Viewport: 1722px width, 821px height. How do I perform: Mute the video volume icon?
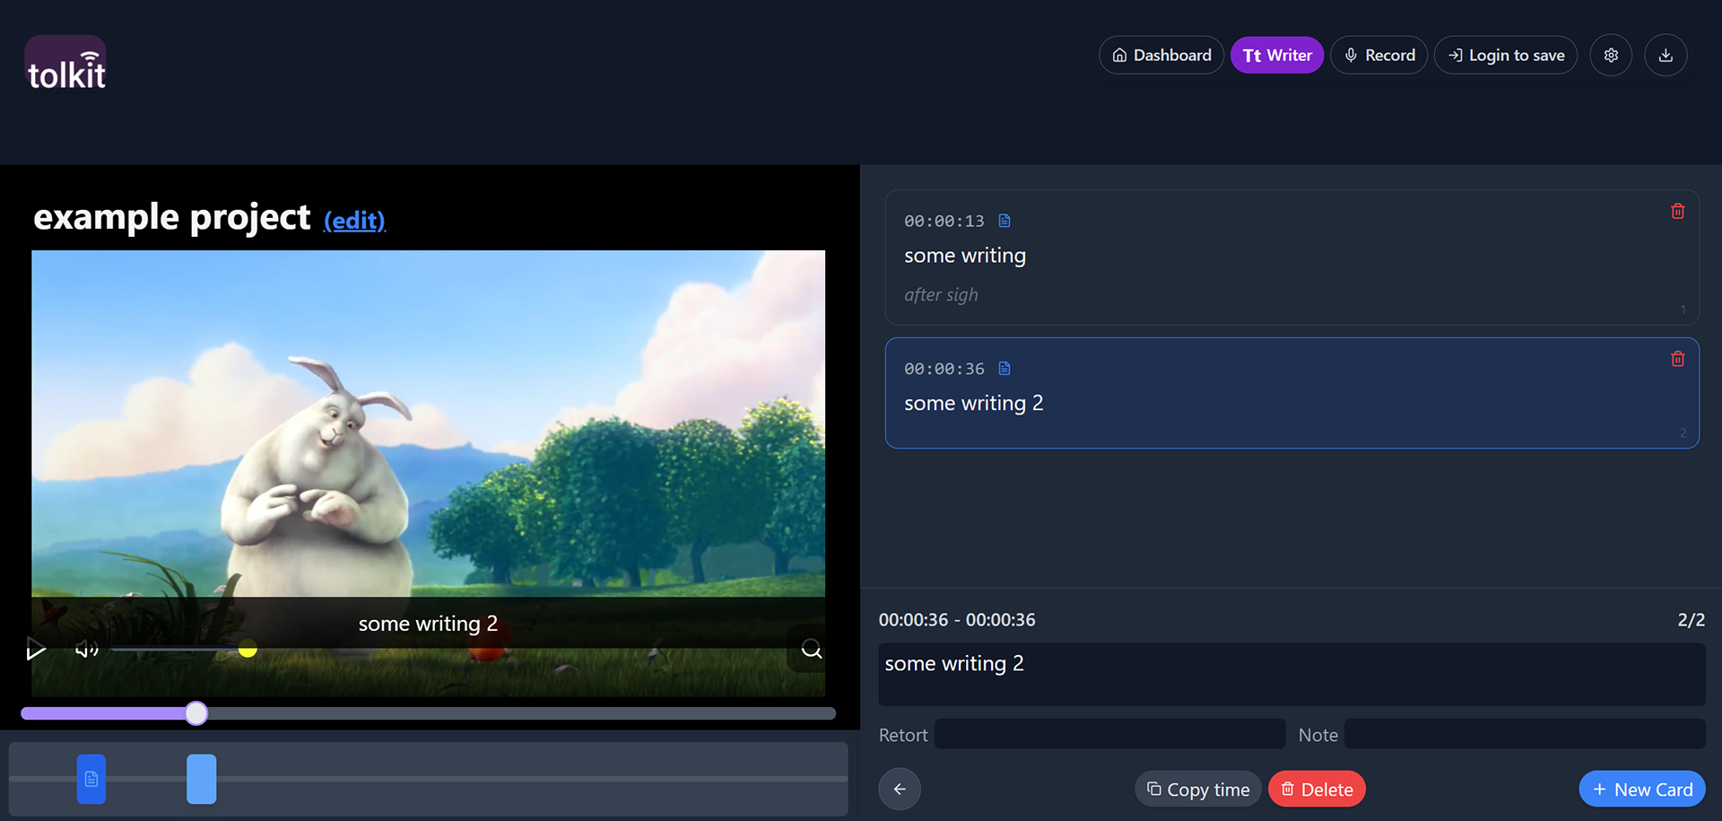click(x=86, y=649)
